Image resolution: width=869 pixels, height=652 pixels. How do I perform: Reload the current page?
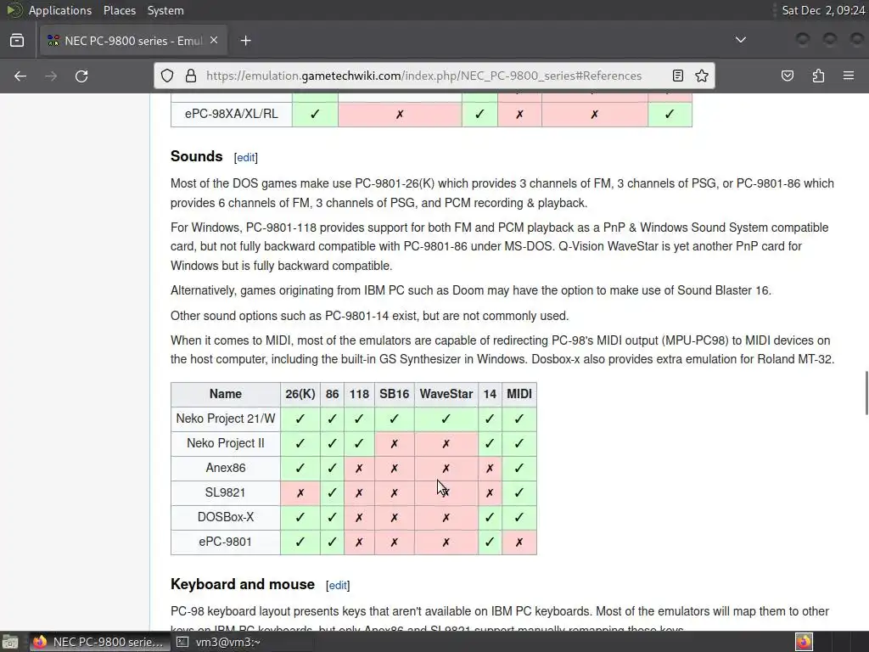coord(81,76)
